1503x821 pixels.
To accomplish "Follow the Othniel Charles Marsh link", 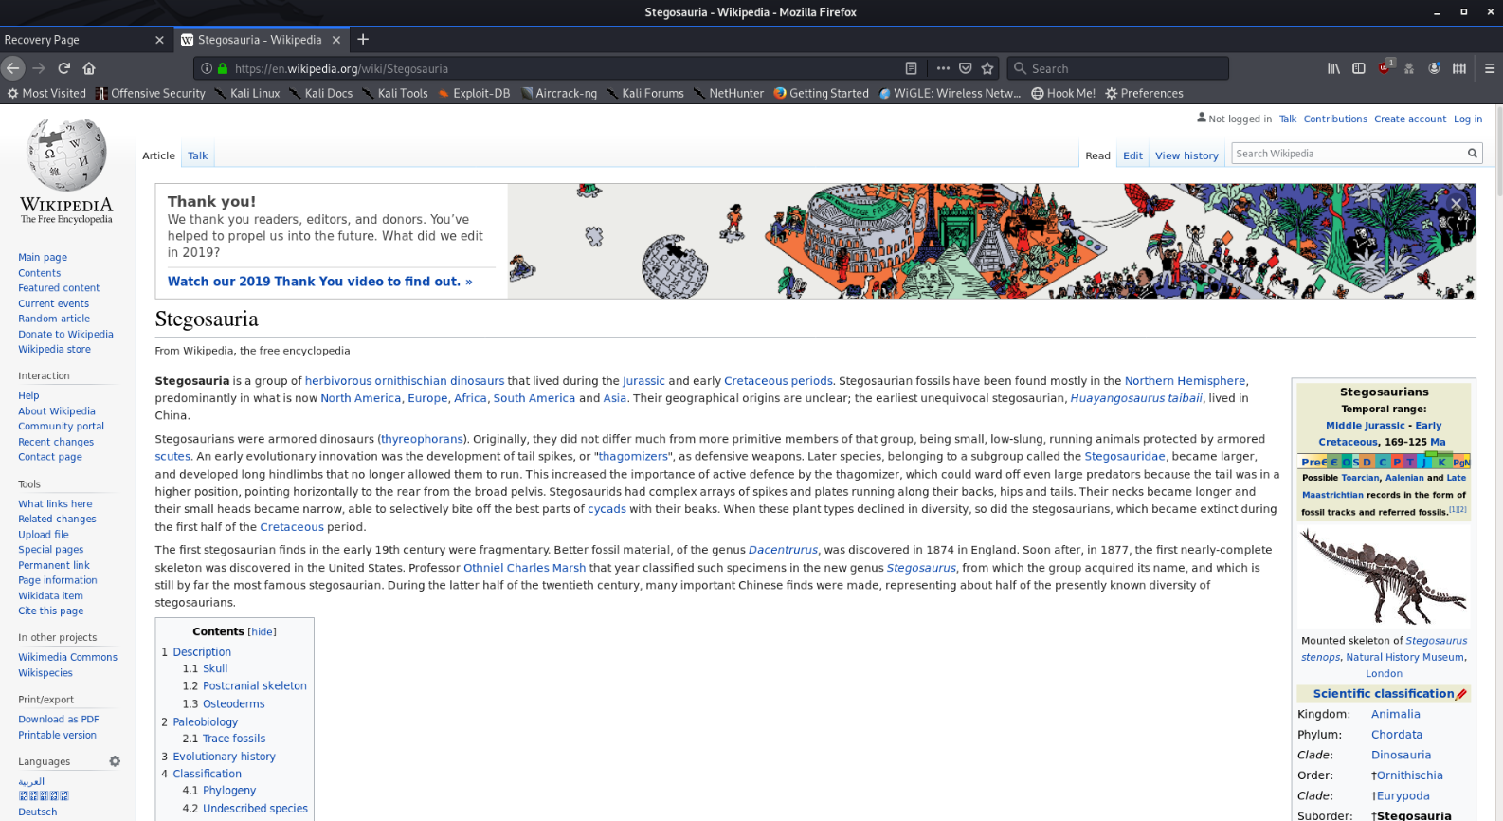I will click(524, 568).
